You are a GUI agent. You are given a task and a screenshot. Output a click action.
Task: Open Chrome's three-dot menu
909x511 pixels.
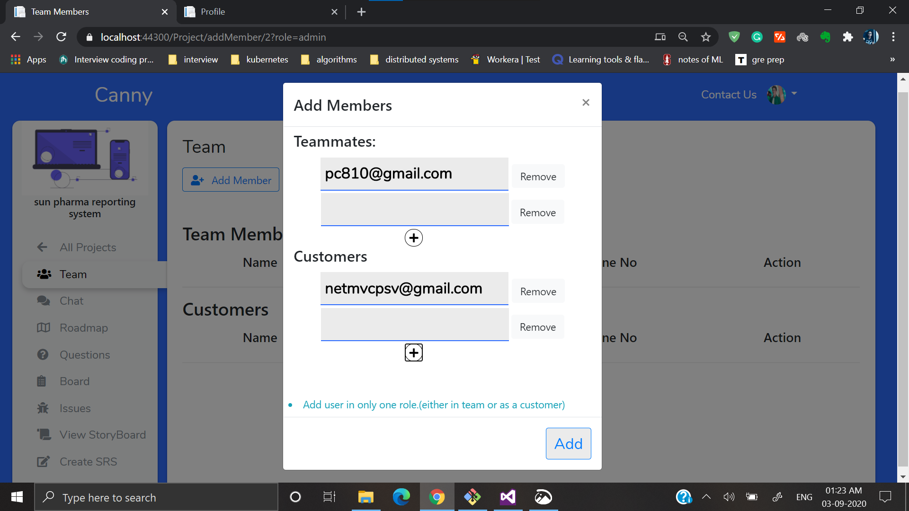point(893,37)
